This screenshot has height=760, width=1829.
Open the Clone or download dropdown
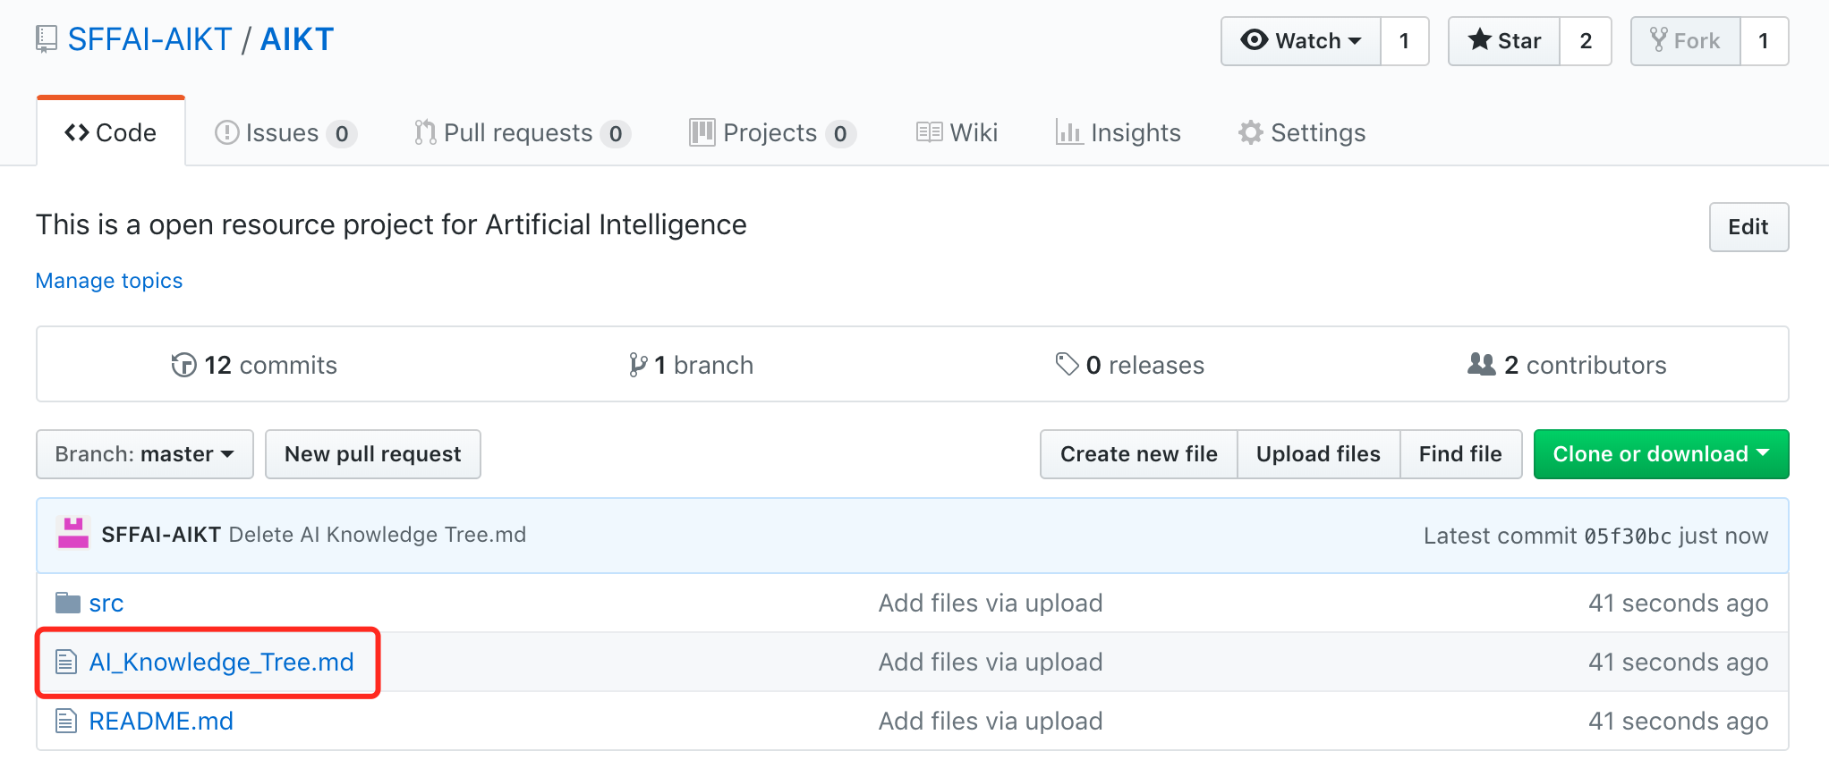[x=1661, y=454]
